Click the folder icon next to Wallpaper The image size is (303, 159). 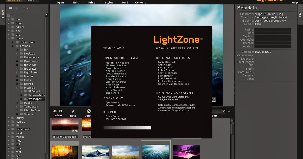(26, 99)
